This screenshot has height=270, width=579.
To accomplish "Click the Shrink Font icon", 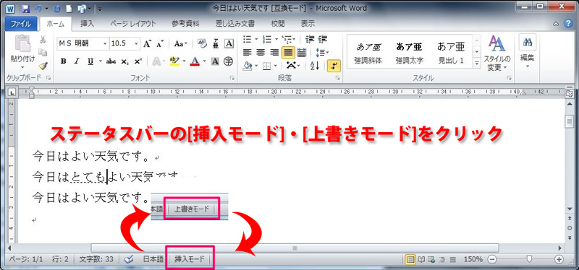I will pos(160,44).
